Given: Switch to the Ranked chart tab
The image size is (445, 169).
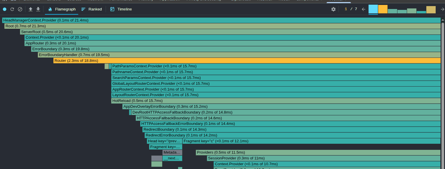Looking at the screenshot, I should [x=92, y=9].
